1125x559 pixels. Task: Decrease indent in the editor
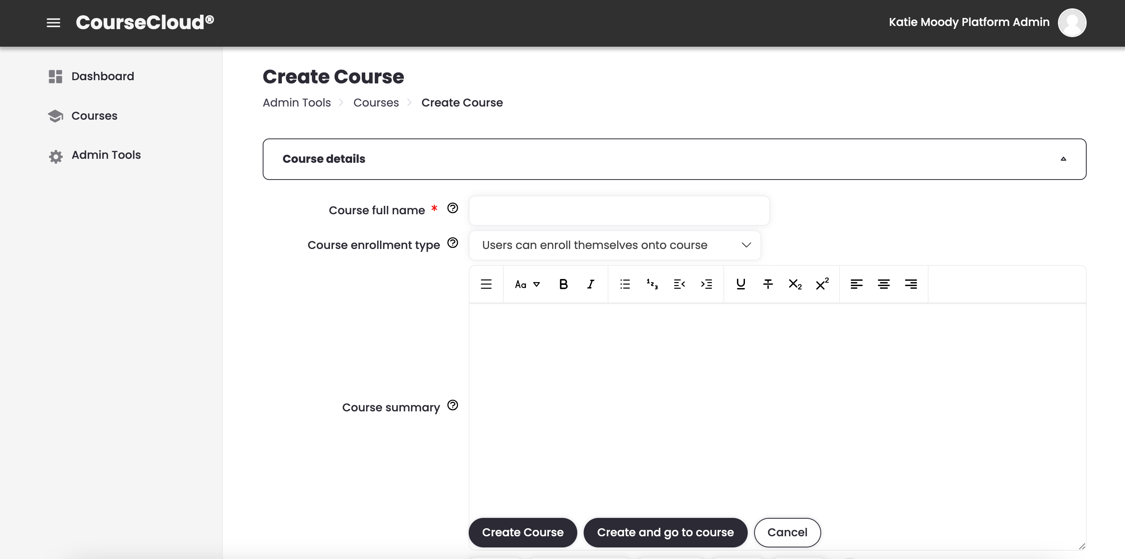[x=679, y=284]
